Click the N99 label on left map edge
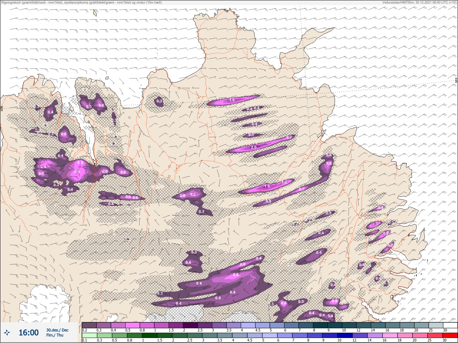458x343 pixels. (x=2, y=108)
